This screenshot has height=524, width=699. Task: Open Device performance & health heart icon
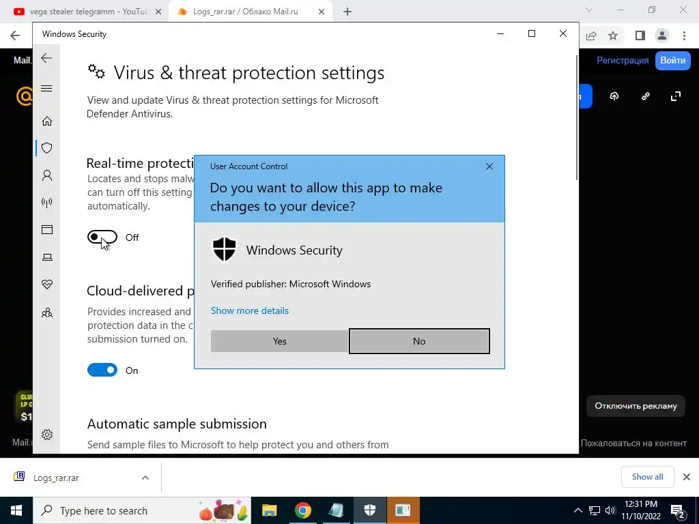pyautogui.click(x=47, y=285)
